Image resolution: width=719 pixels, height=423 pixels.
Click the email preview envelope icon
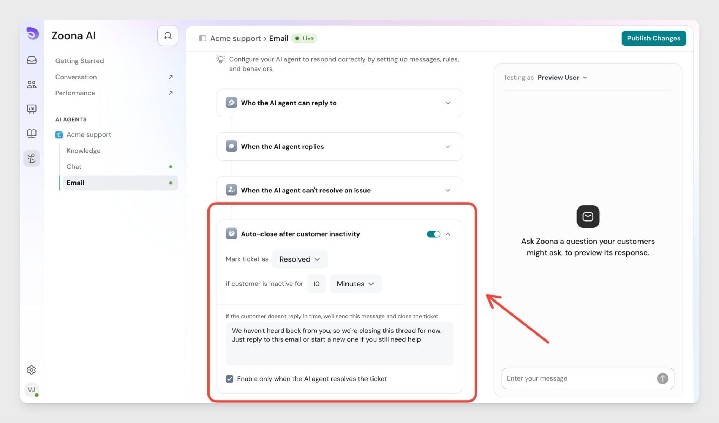(588, 217)
